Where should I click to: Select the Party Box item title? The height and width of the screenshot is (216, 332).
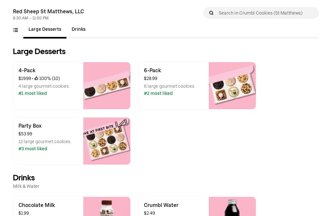(30, 126)
